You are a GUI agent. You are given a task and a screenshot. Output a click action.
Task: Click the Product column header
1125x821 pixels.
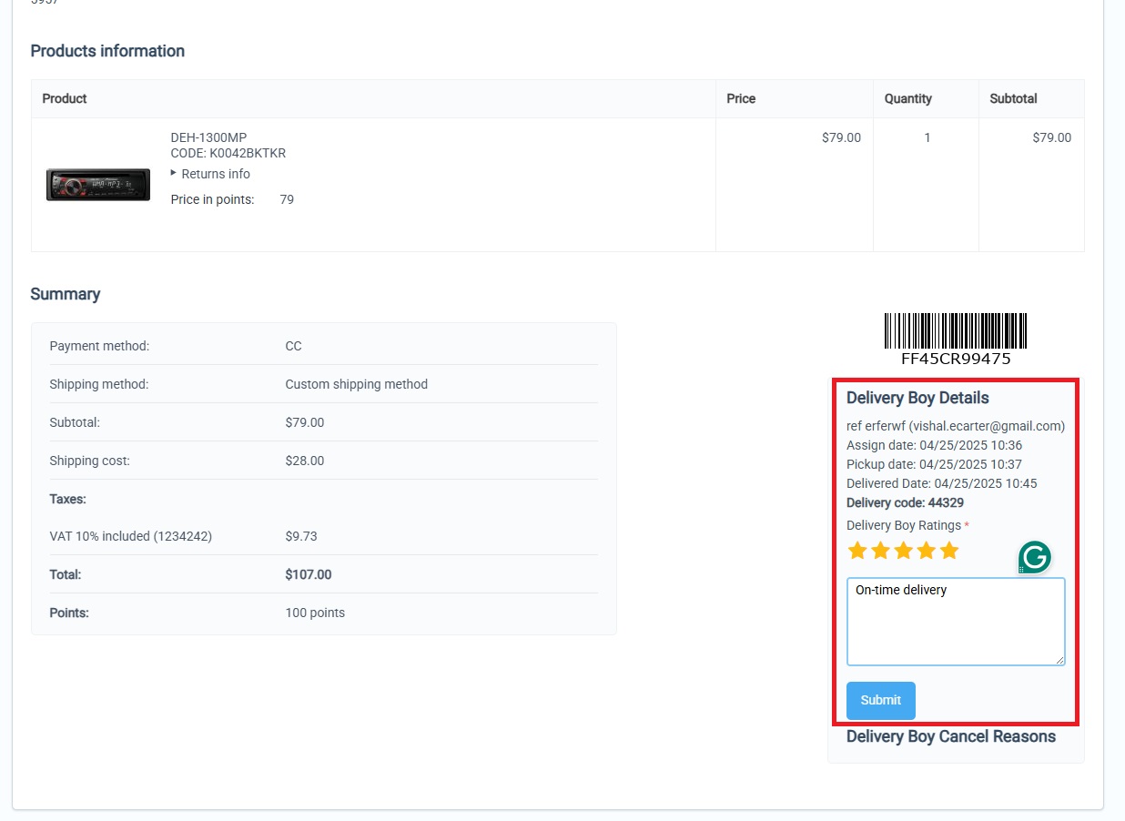65,98
